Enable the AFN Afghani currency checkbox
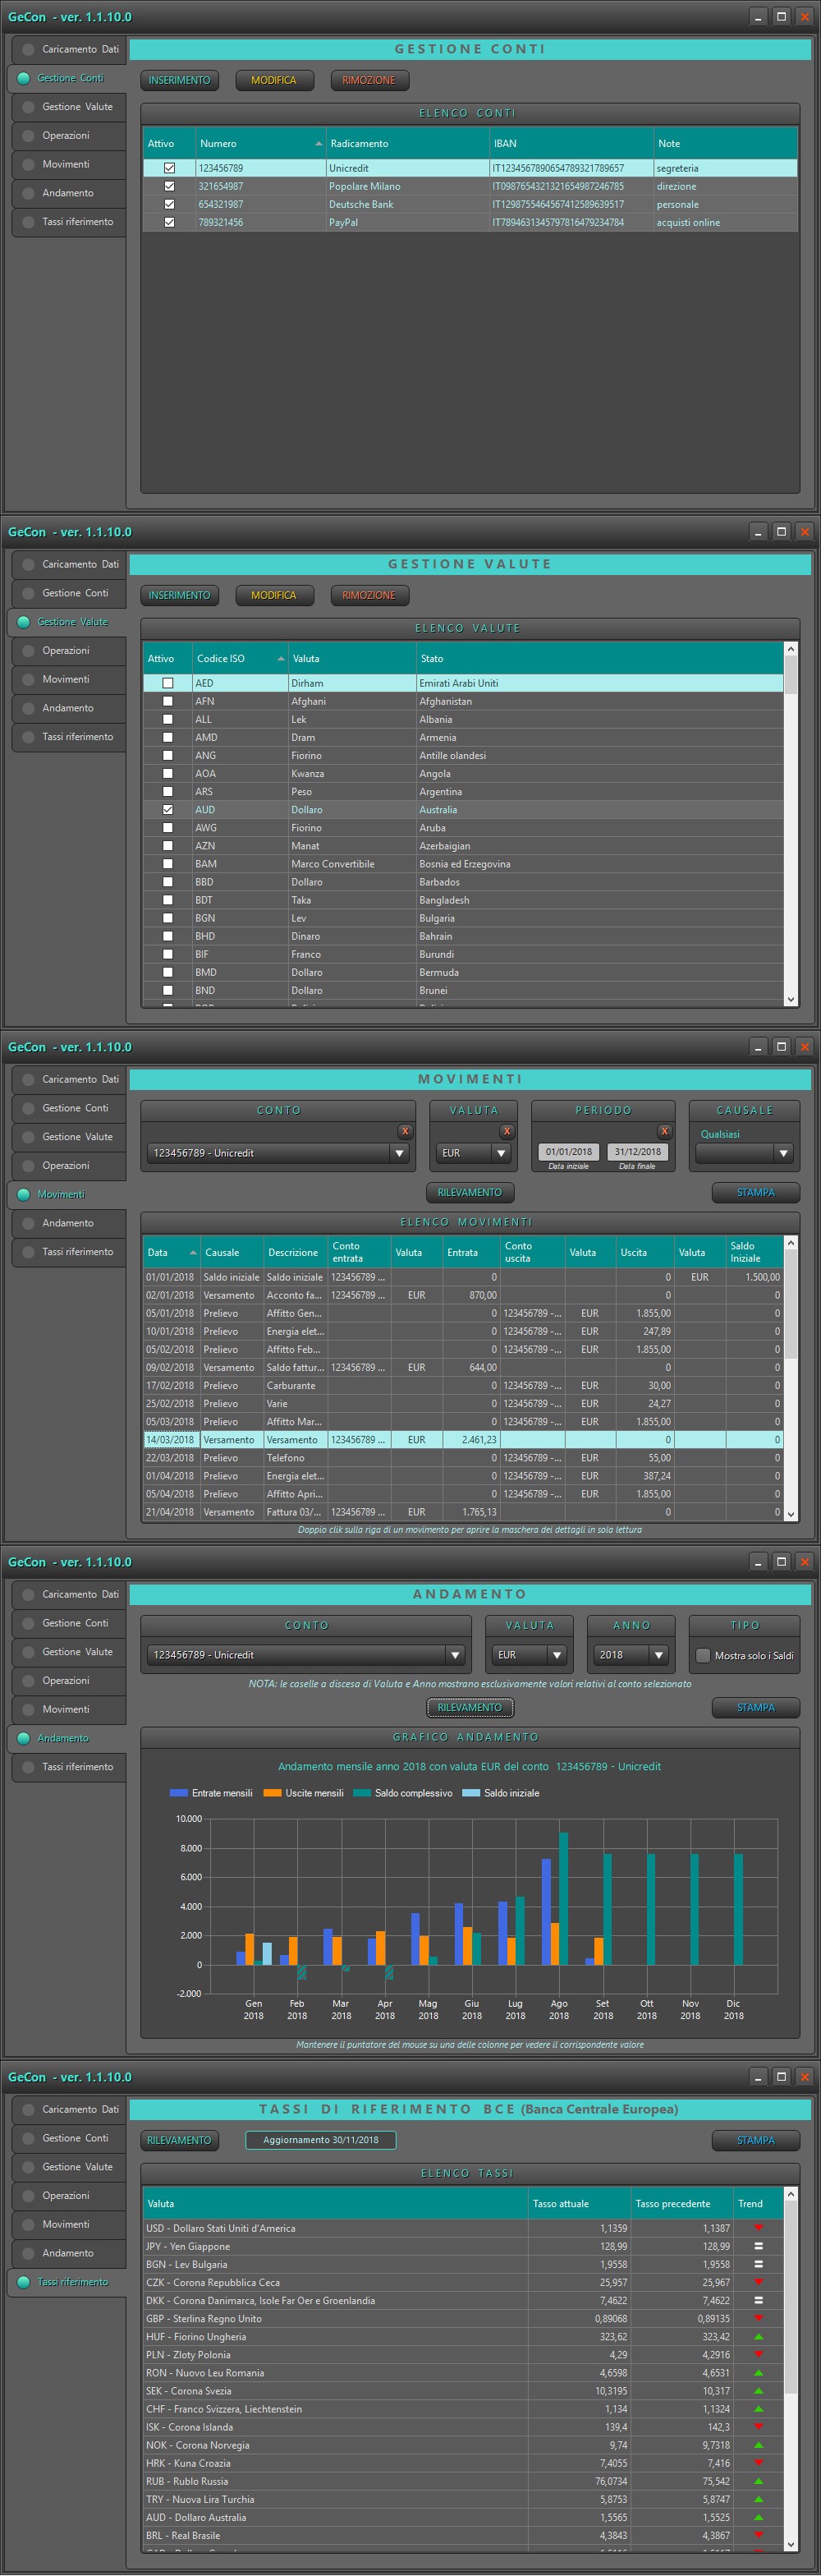The width and height of the screenshot is (821, 2576). pyautogui.click(x=168, y=701)
